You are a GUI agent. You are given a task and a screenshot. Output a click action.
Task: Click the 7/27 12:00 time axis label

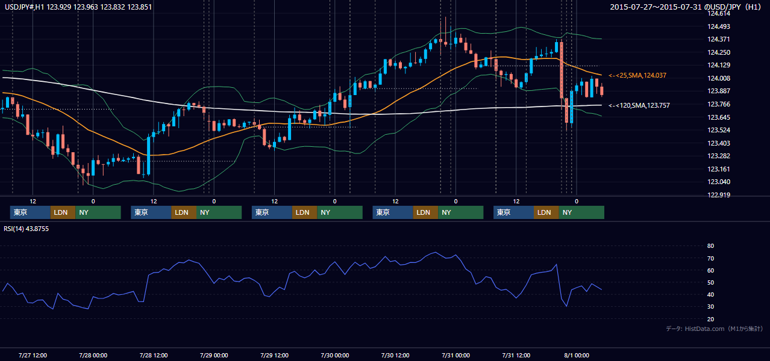point(33,355)
